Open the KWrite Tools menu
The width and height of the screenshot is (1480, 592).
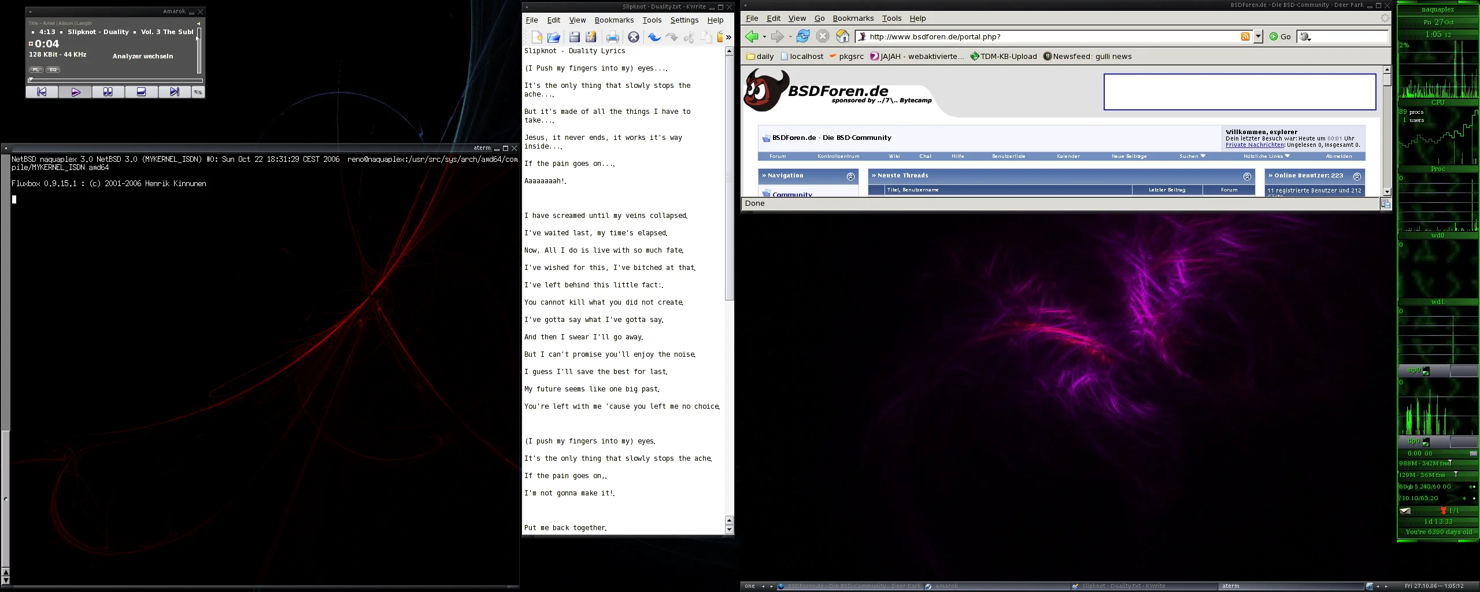pyautogui.click(x=652, y=20)
